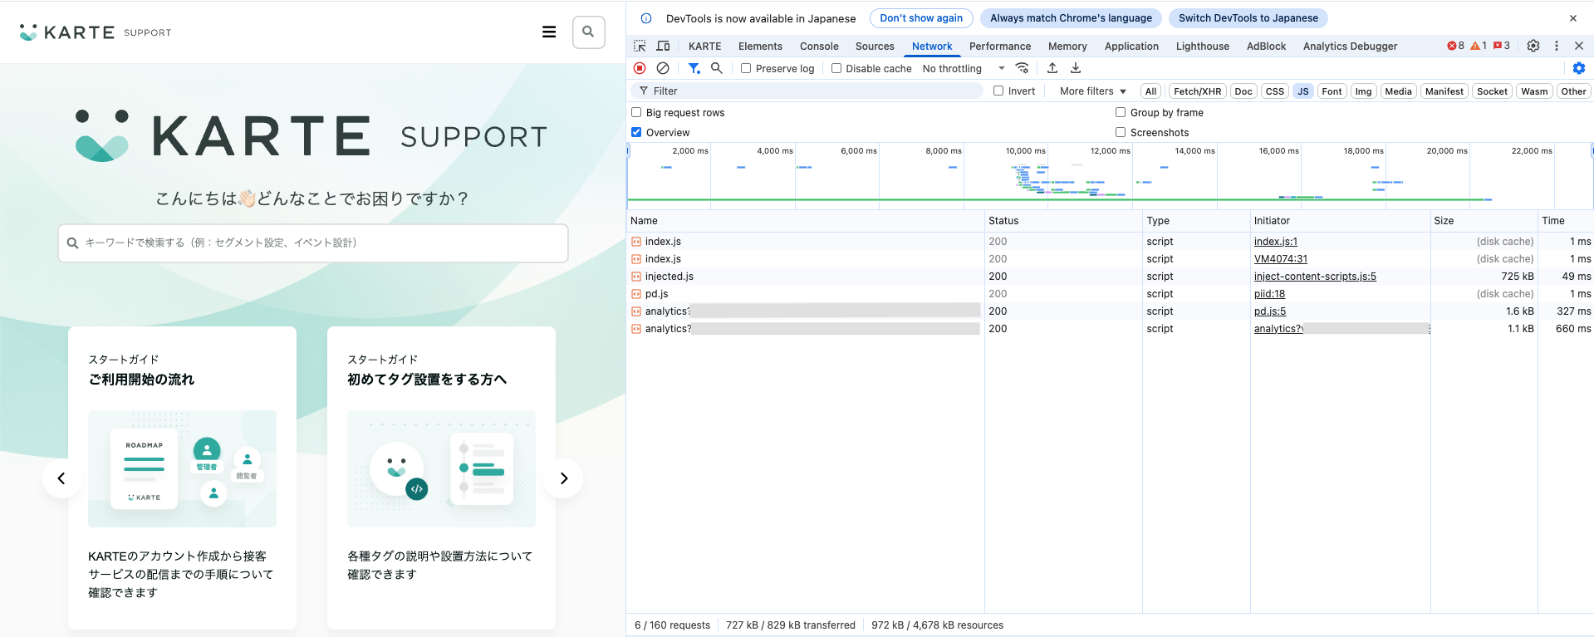Filter requests by Font type

(x=1332, y=91)
